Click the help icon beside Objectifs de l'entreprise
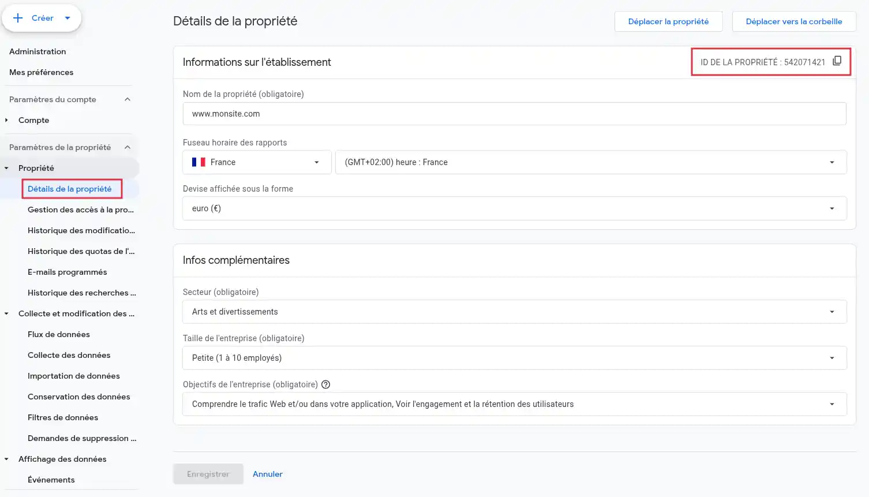This screenshot has height=497, width=869. pyautogui.click(x=325, y=384)
